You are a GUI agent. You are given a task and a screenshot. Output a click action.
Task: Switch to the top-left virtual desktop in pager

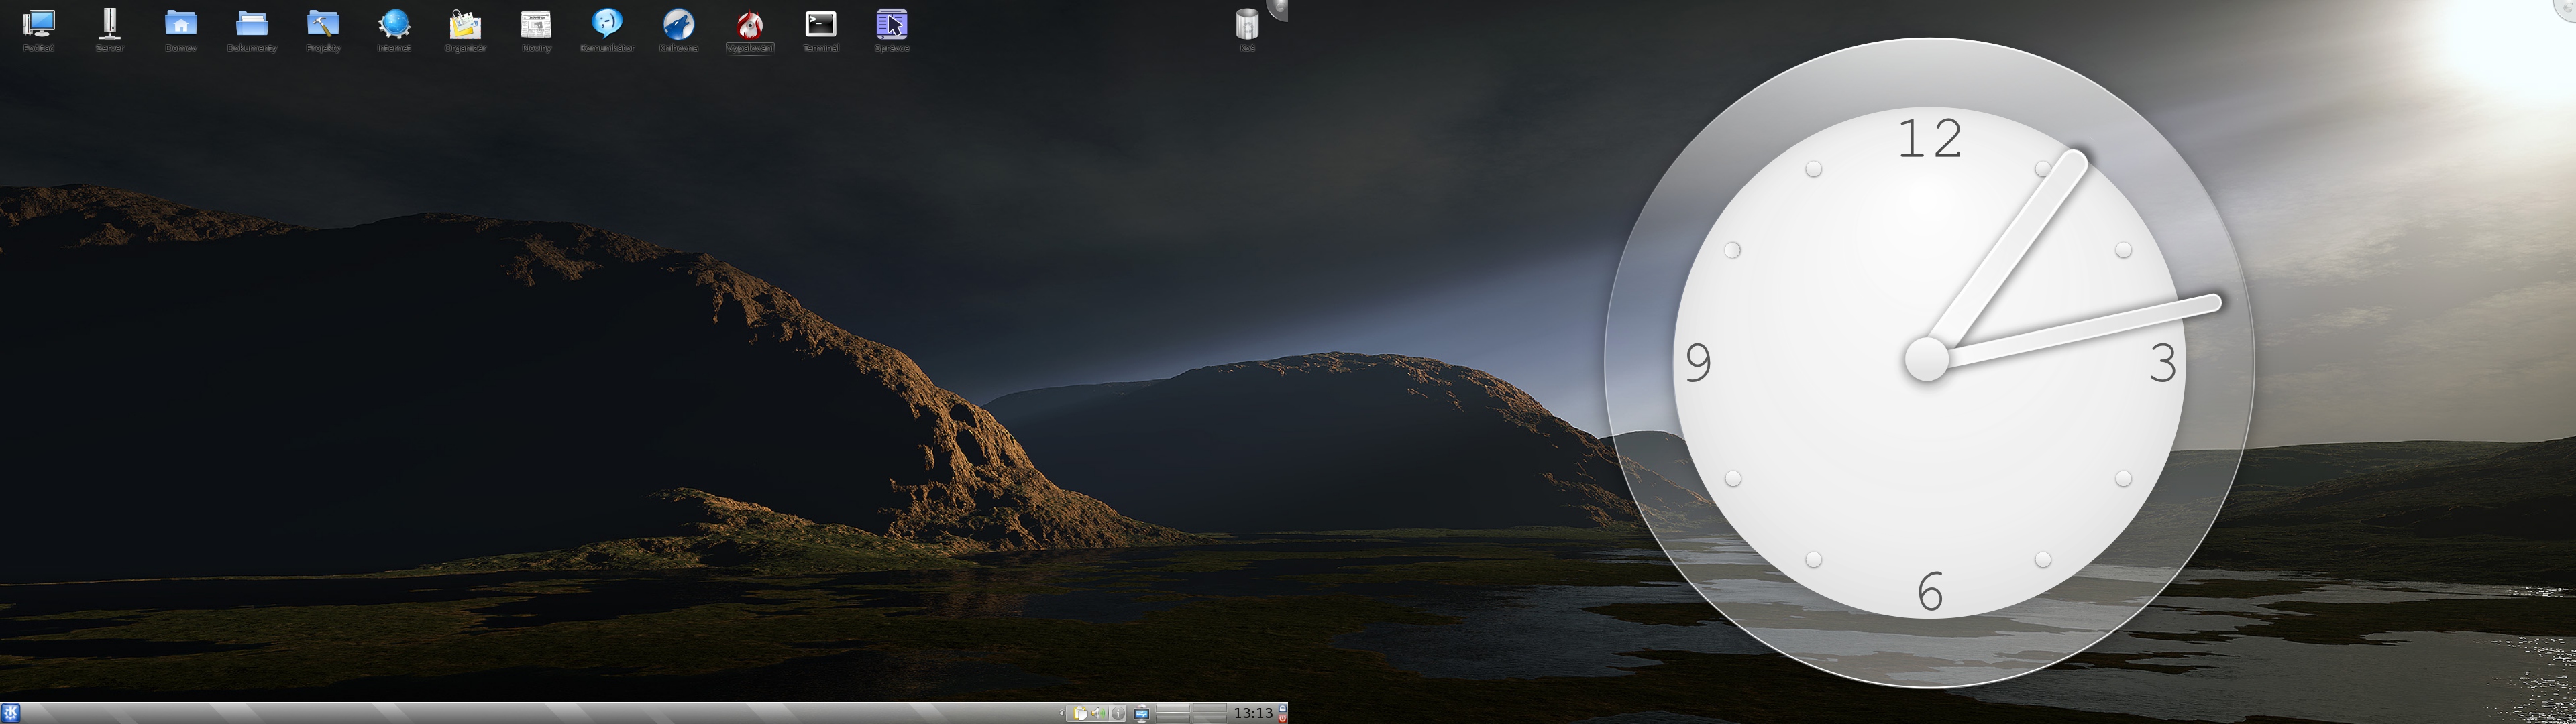tap(1173, 708)
